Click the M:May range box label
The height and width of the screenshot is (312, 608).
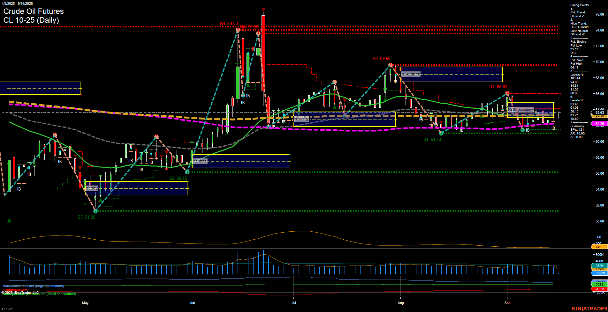tap(92, 188)
